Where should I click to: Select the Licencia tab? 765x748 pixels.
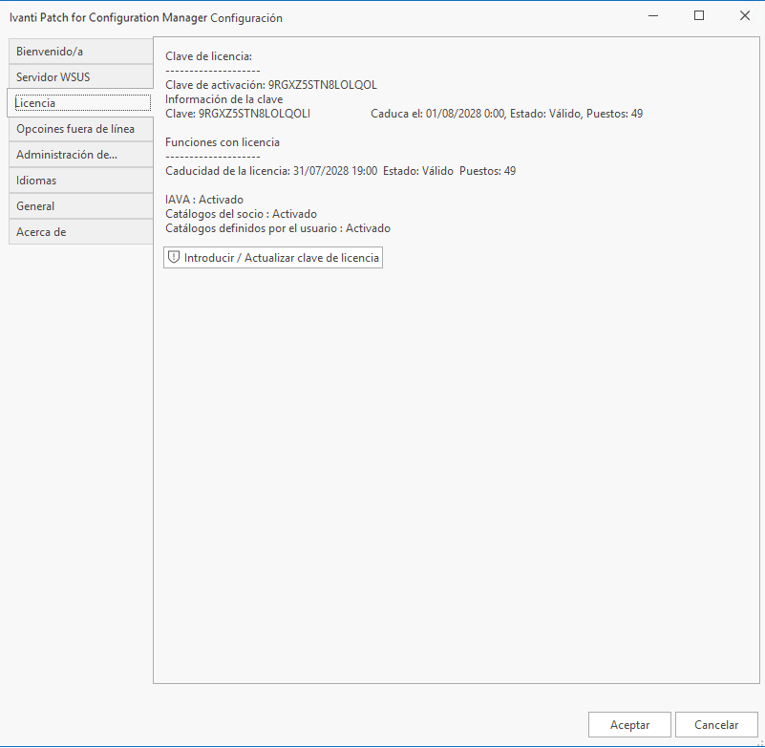click(x=80, y=102)
